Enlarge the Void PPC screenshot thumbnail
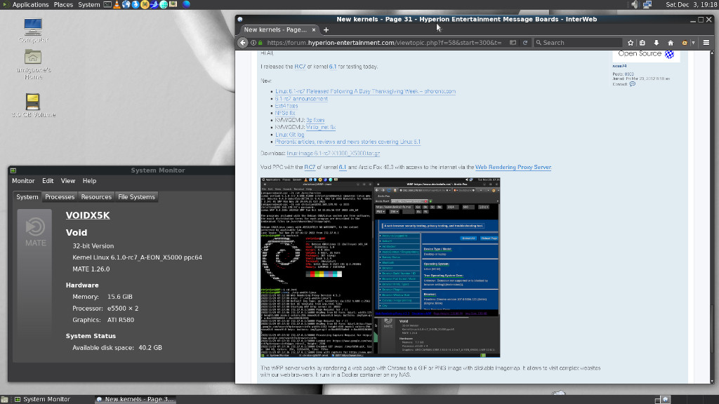 (x=380, y=267)
